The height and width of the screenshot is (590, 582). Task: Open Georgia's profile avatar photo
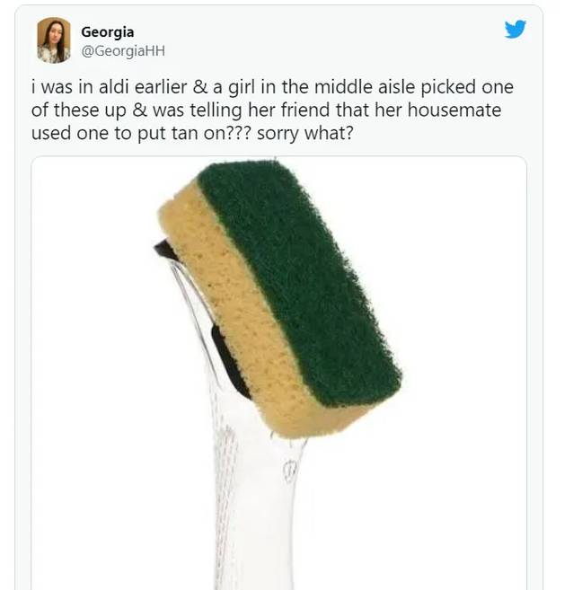point(54,40)
